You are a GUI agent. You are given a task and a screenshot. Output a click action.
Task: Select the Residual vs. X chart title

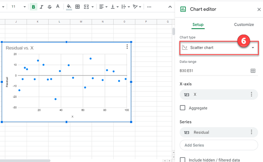[20, 48]
